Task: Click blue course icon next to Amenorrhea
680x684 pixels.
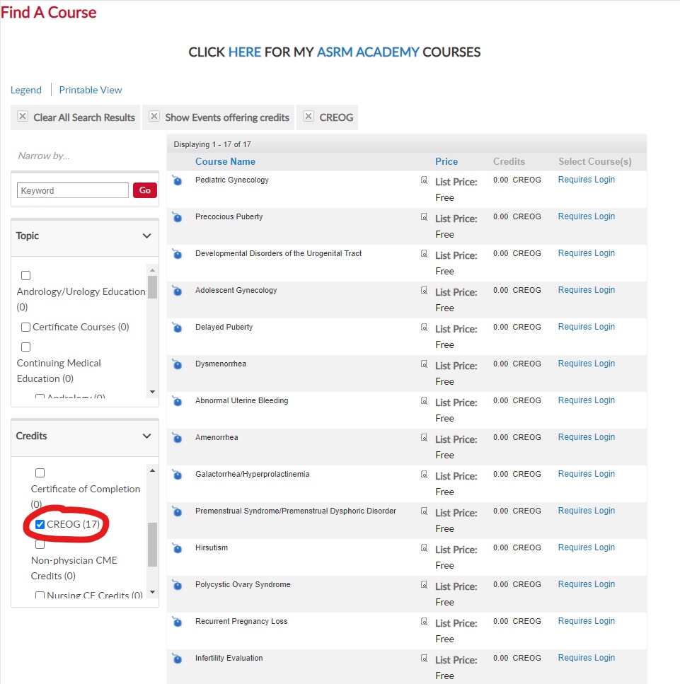Action: (177, 438)
